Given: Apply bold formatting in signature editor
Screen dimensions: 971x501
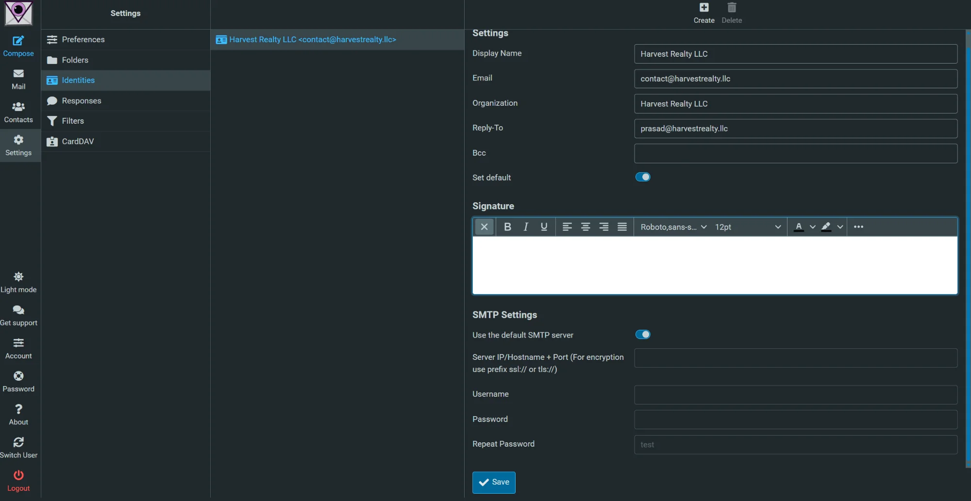Looking at the screenshot, I should coord(507,226).
